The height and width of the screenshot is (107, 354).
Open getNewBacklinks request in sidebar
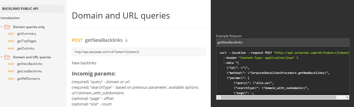[x=30, y=64]
